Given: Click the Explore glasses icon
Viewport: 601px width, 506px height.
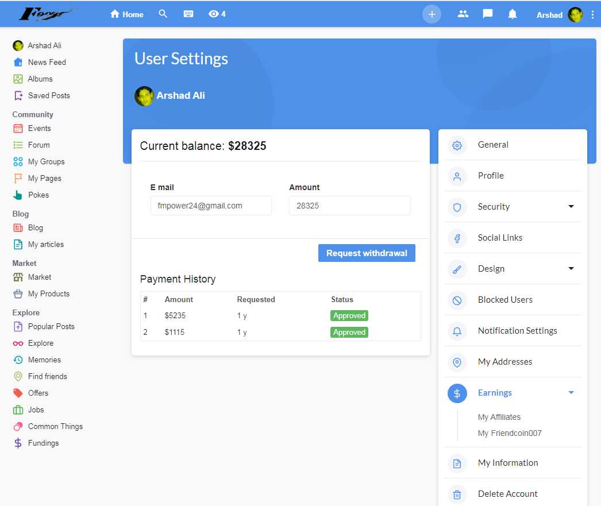Looking at the screenshot, I should 18,343.
